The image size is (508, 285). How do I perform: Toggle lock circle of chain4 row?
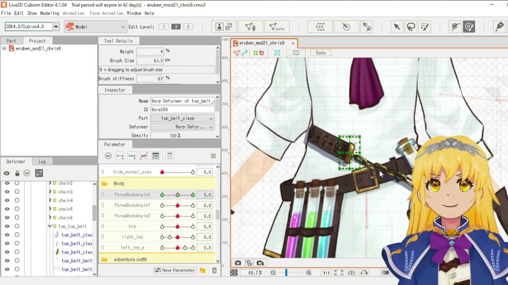click(17, 200)
